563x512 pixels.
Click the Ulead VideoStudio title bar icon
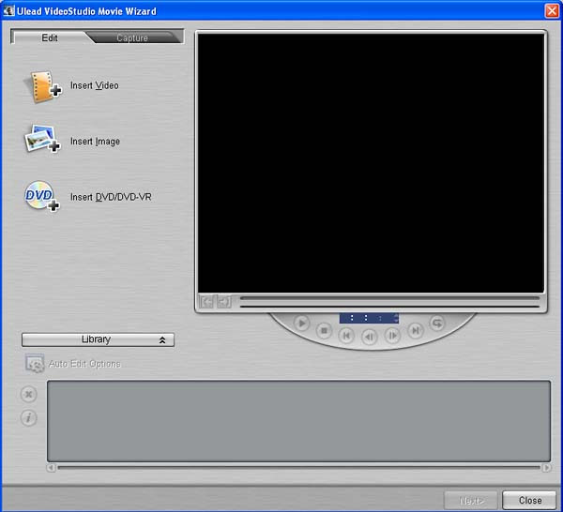point(8,10)
